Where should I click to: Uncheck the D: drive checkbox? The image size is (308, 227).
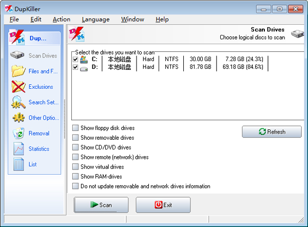(75, 67)
